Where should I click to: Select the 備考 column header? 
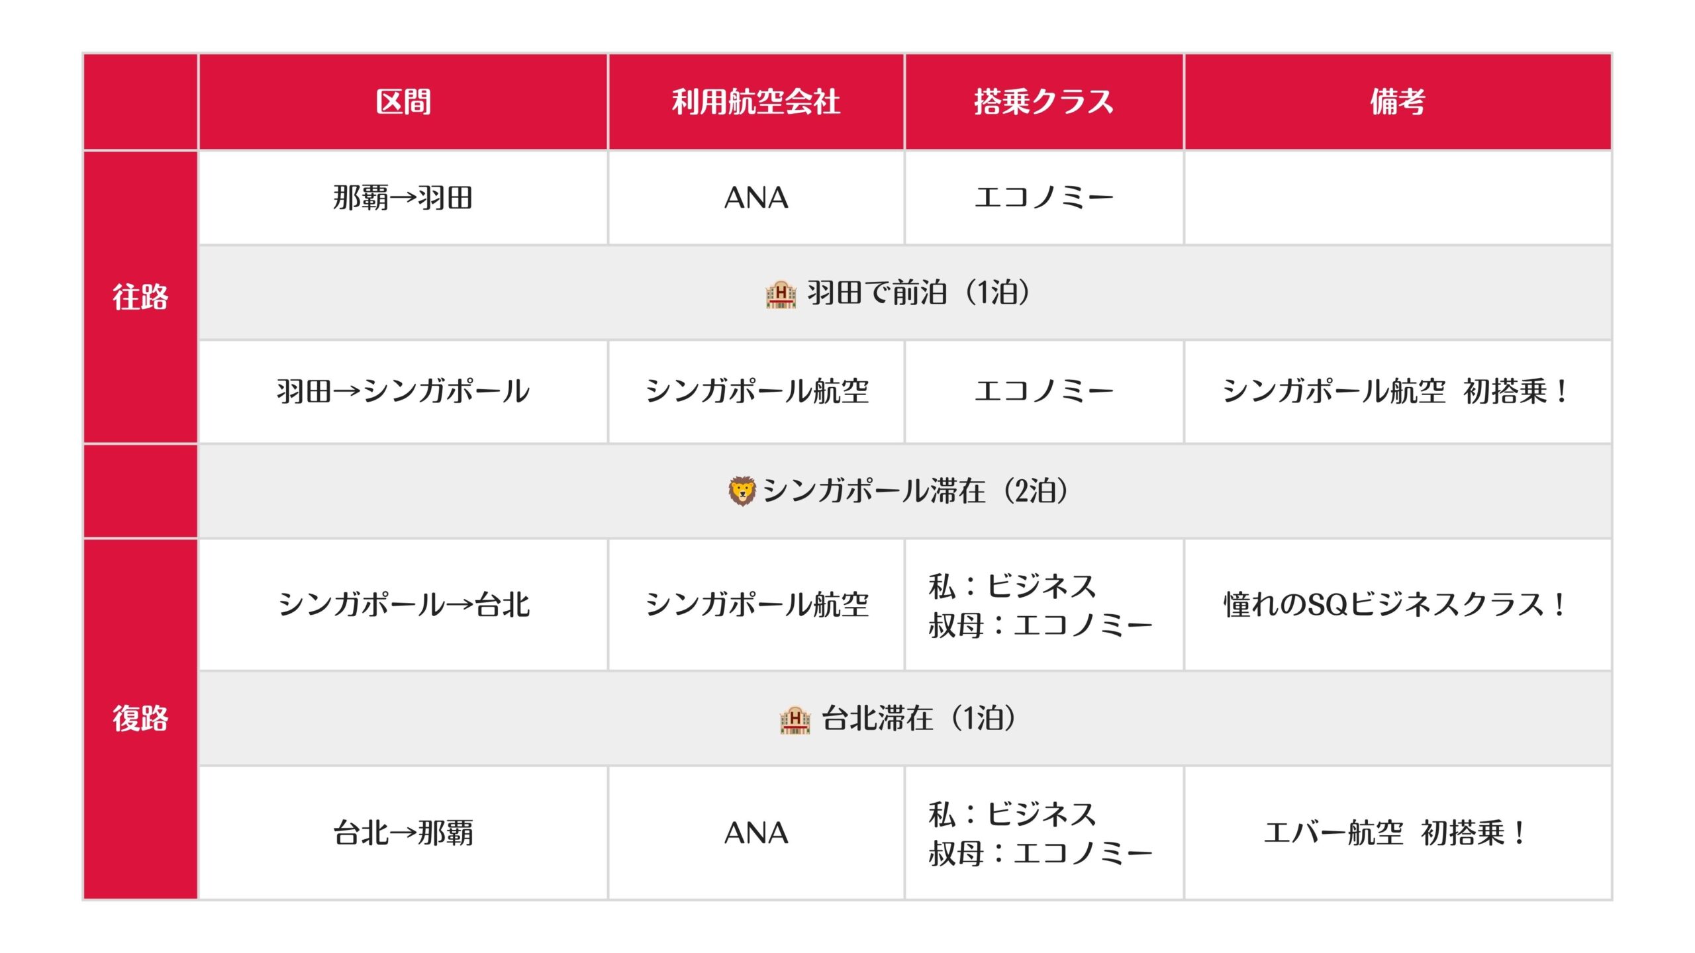[x=1398, y=102]
